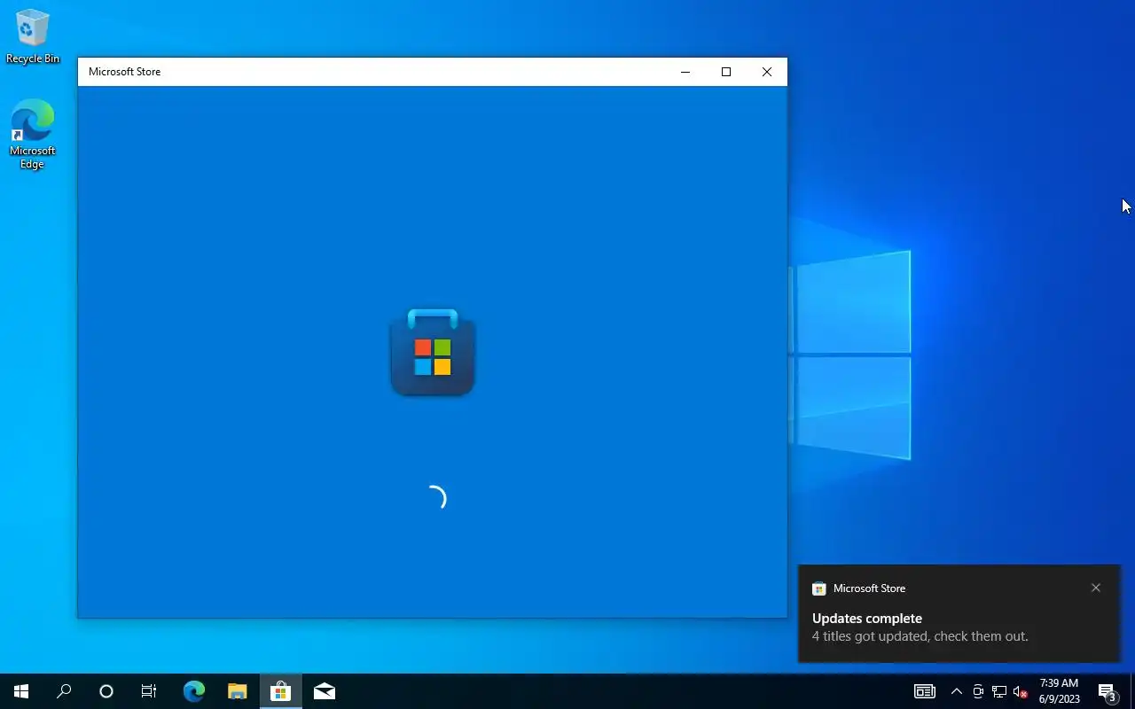Click the Microsoft Store splash bag logo
Viewport: 1135px width, 709px height.
point(433,352)
